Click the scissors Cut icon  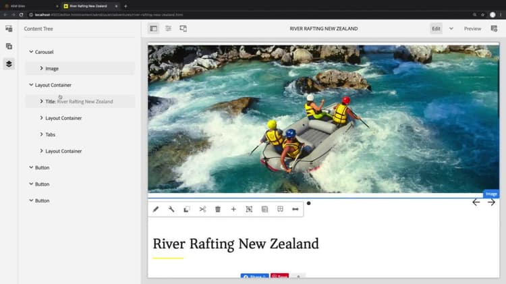pos(202,209)
